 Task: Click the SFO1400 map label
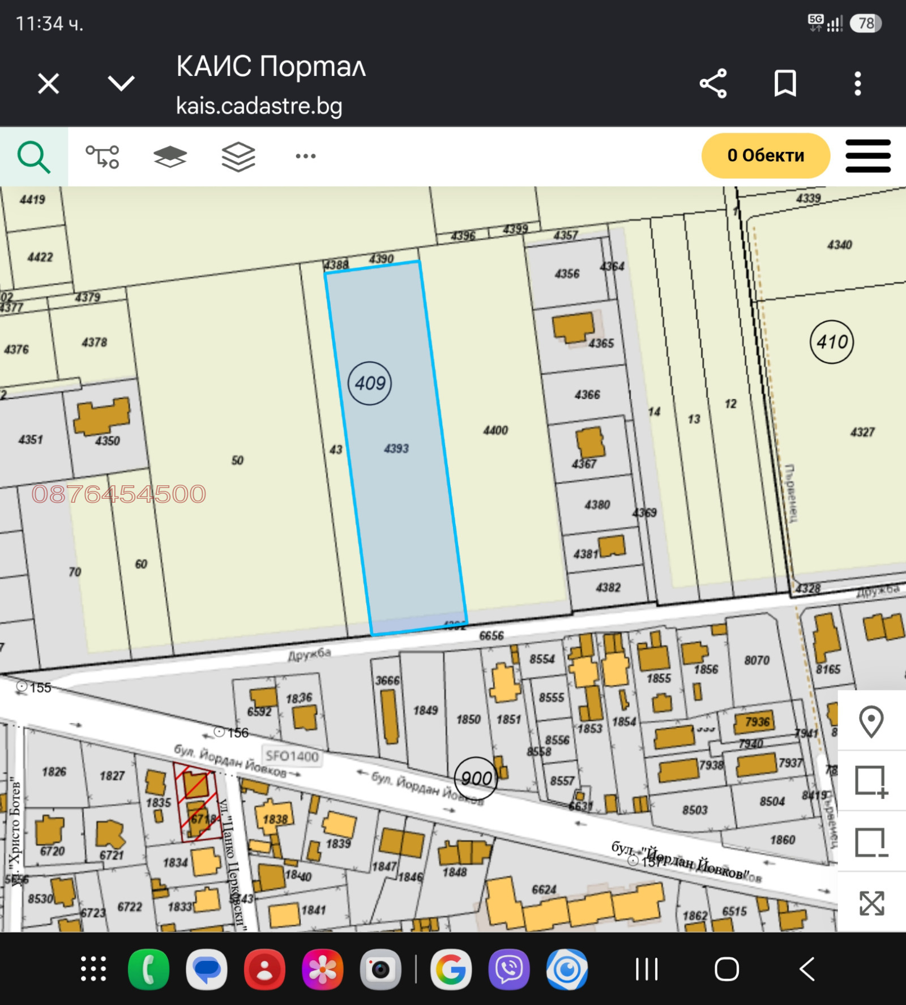(x=292, y=756)
